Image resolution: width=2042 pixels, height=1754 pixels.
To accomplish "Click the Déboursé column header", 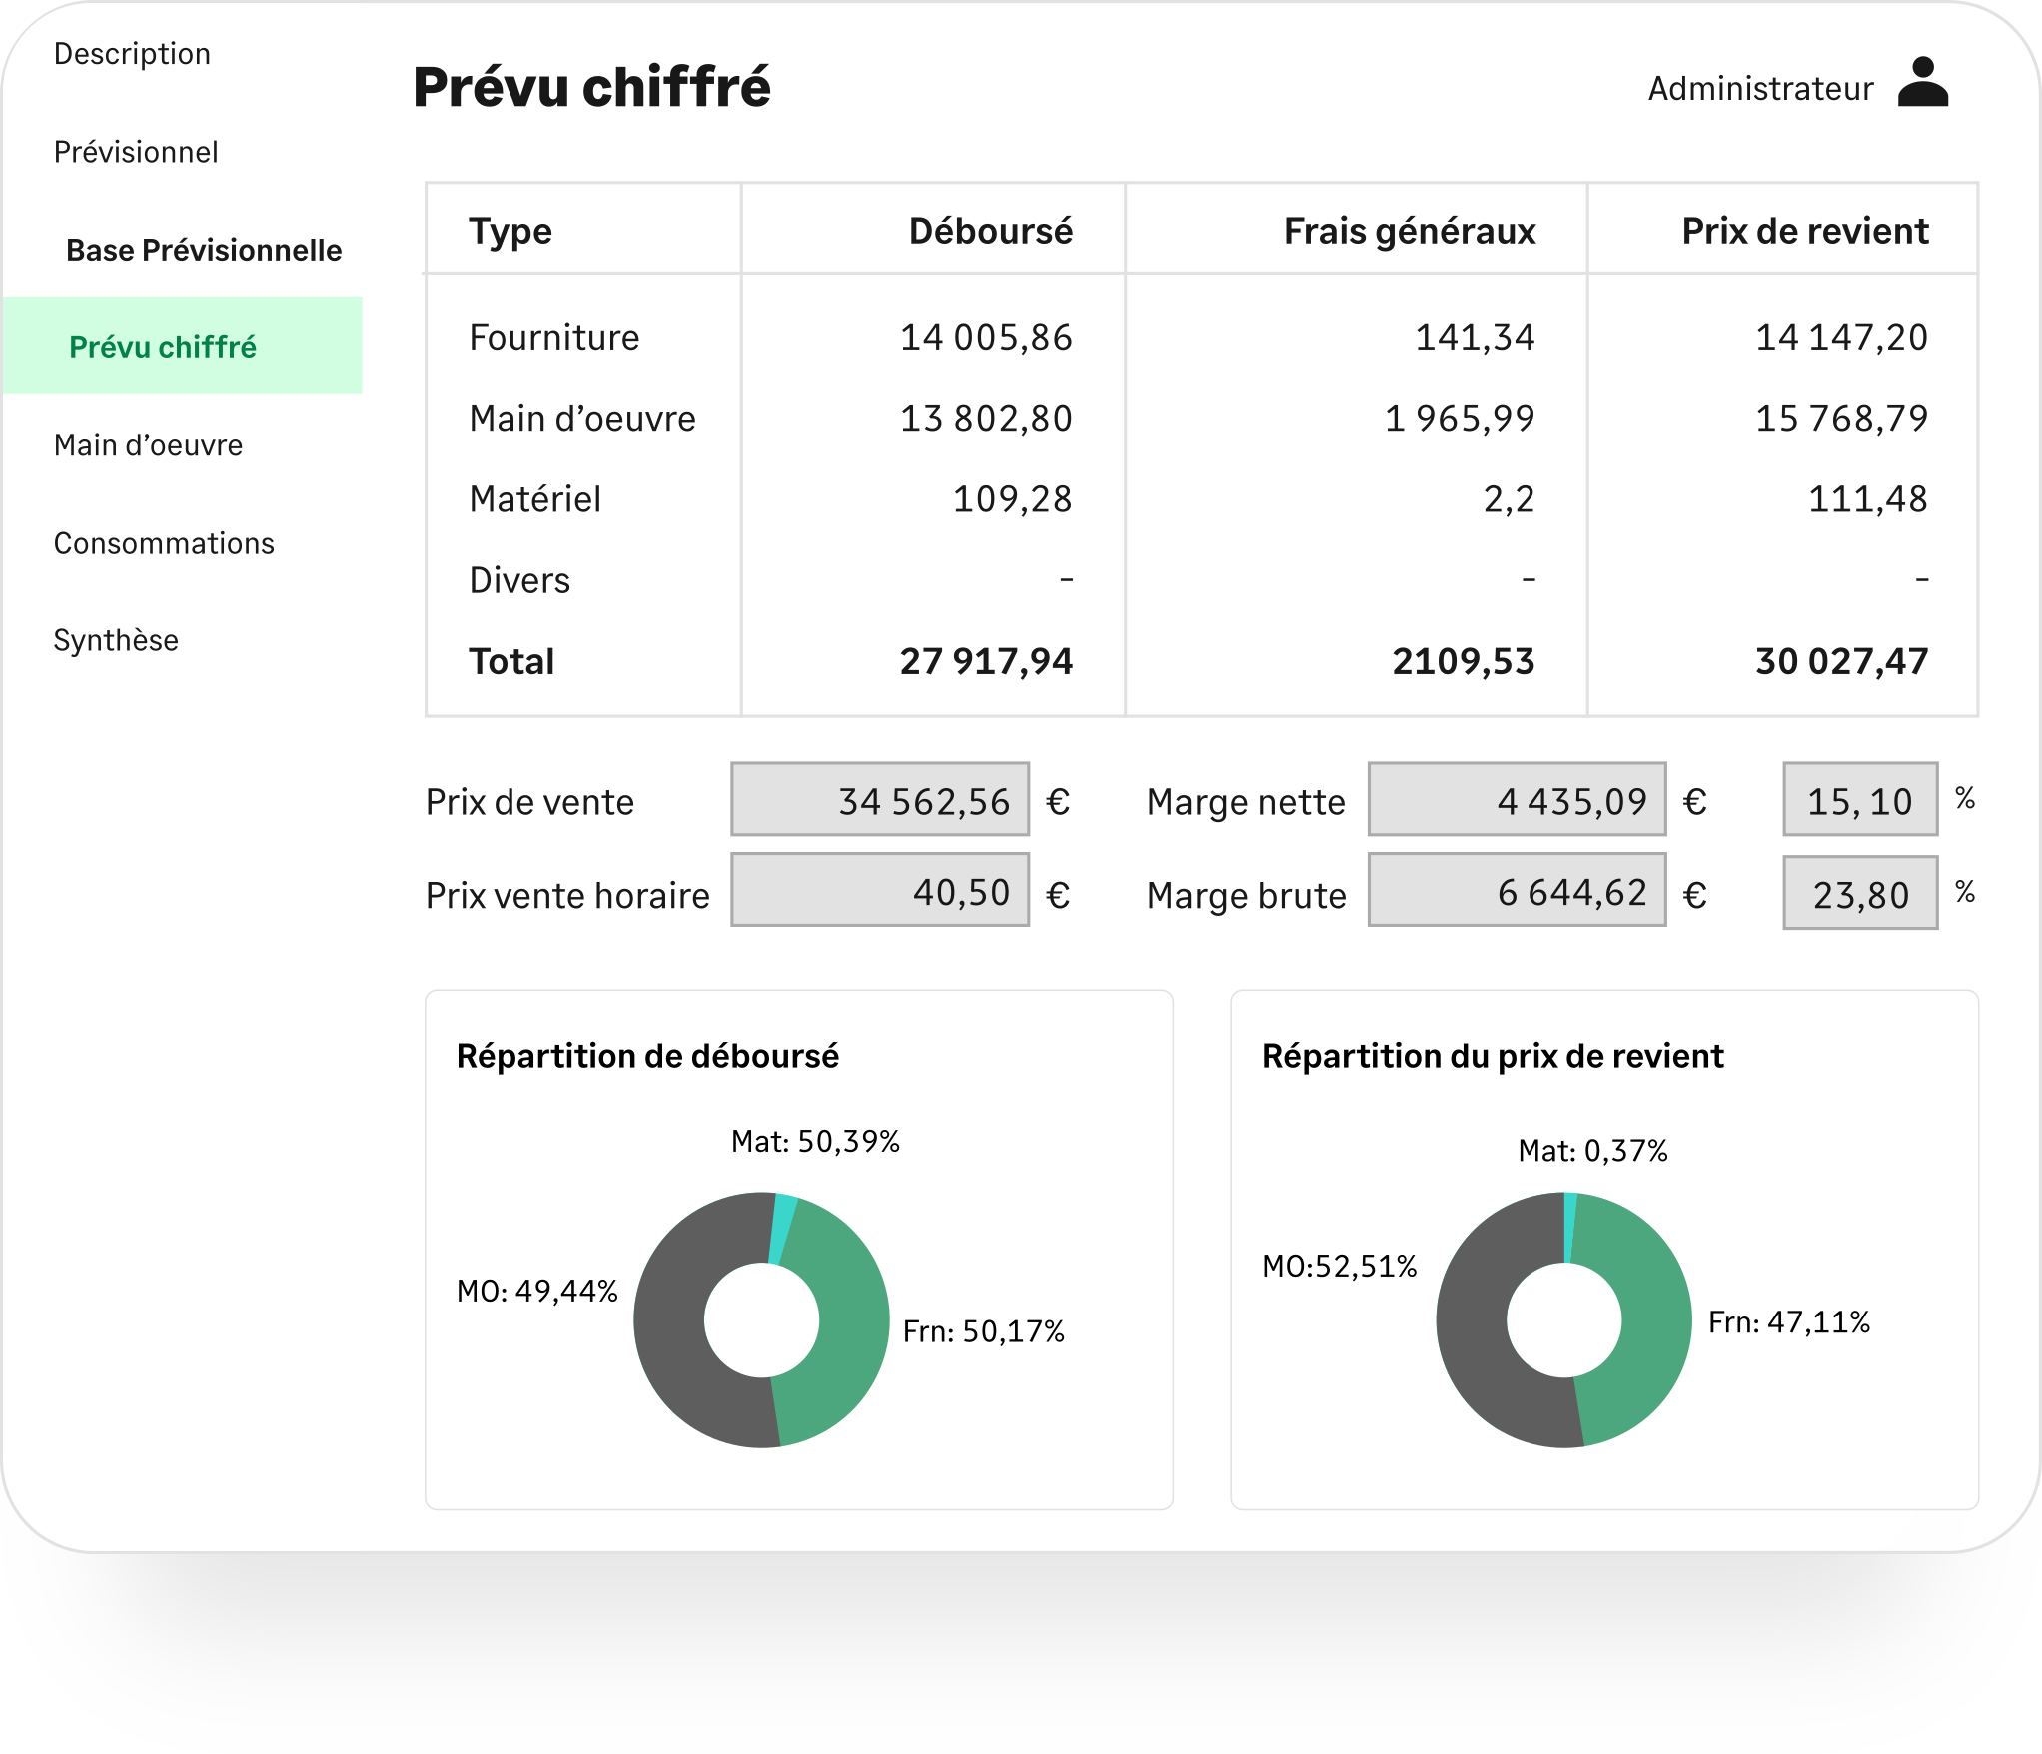I will [989, 231].
